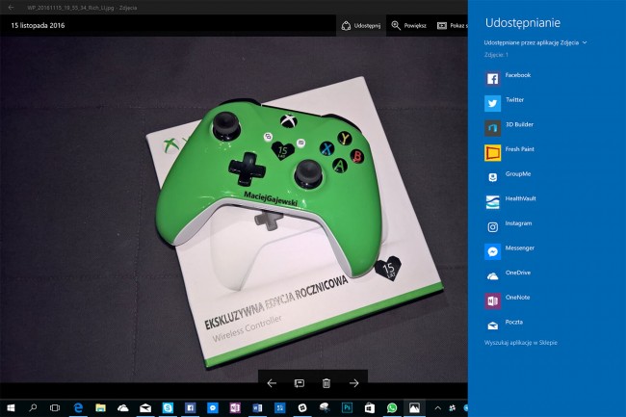Click the '15 listopada 2016' date text
Viewport: 626px width, 417px height.
coord(38,26)
